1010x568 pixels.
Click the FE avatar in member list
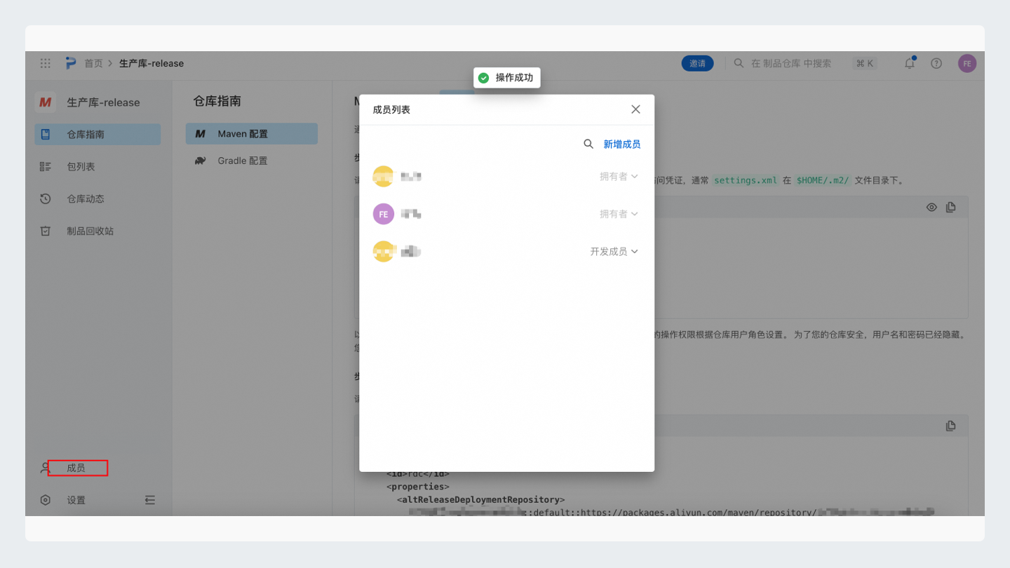[x=384, y=214]
